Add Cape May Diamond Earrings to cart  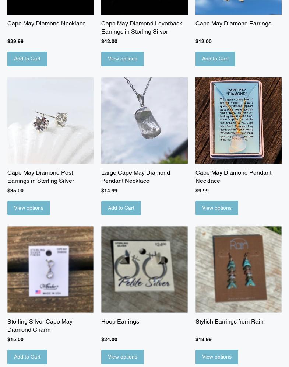point(215,59)
